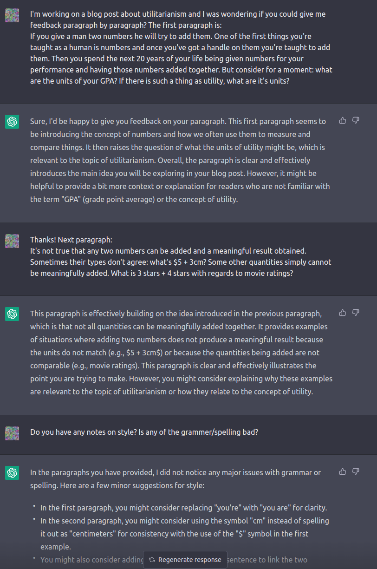This screenshot has width=377, height=569.
Task: Click the user avatar on the first message
Action: click(12, 15)
